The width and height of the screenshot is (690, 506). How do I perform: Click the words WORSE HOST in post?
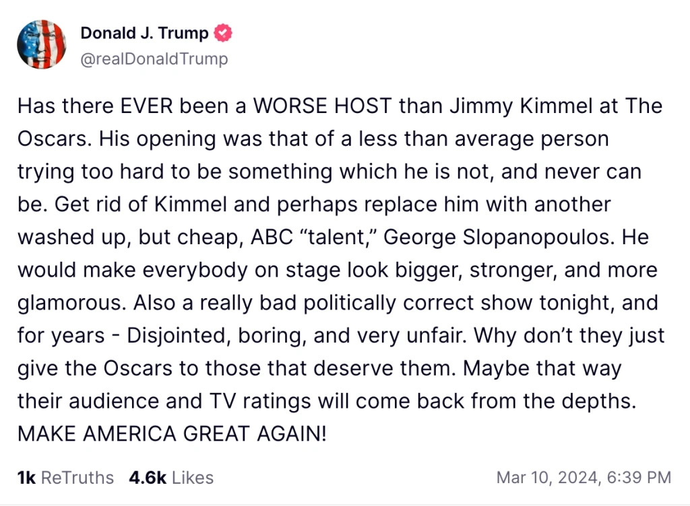tap(322, 106)
